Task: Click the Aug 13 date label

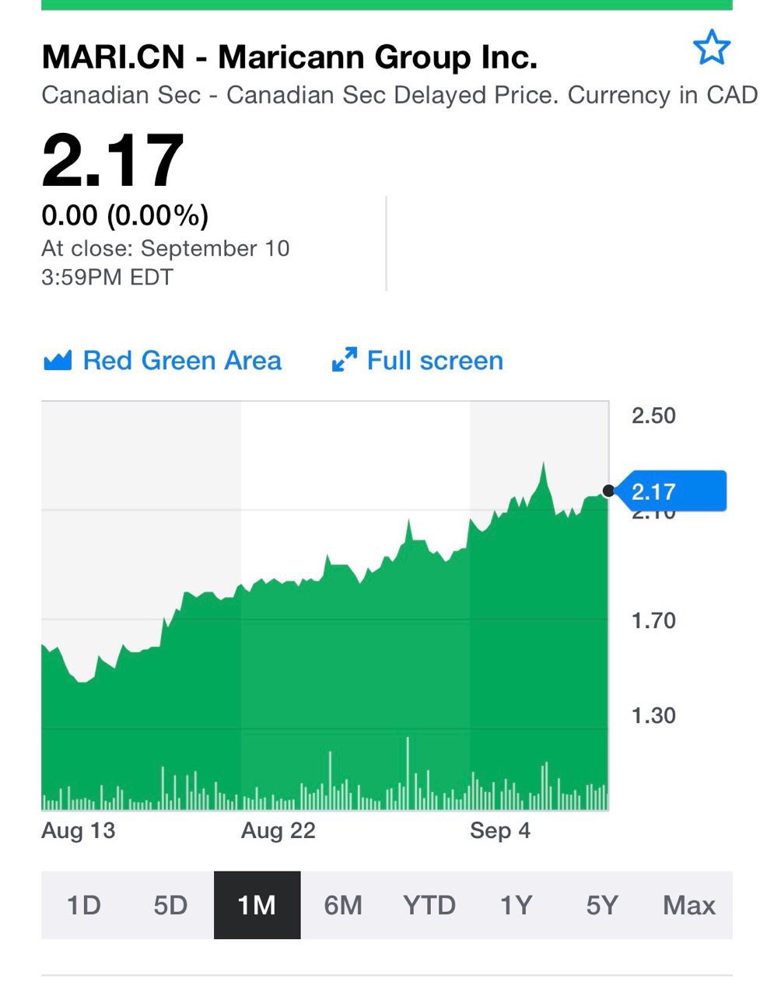Action: [79, 830]
